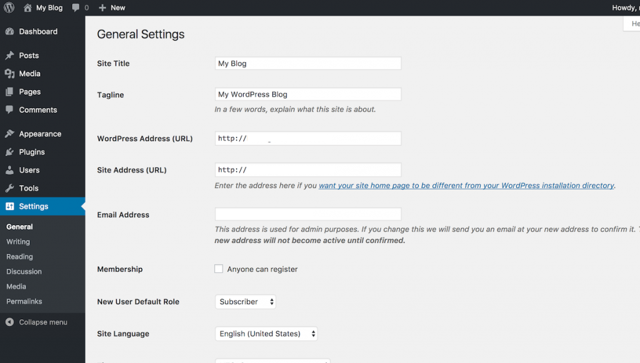The width and height of the screenshot is (640, 363).
Task: Open the Appearance menu
Action: coord(42,134)
